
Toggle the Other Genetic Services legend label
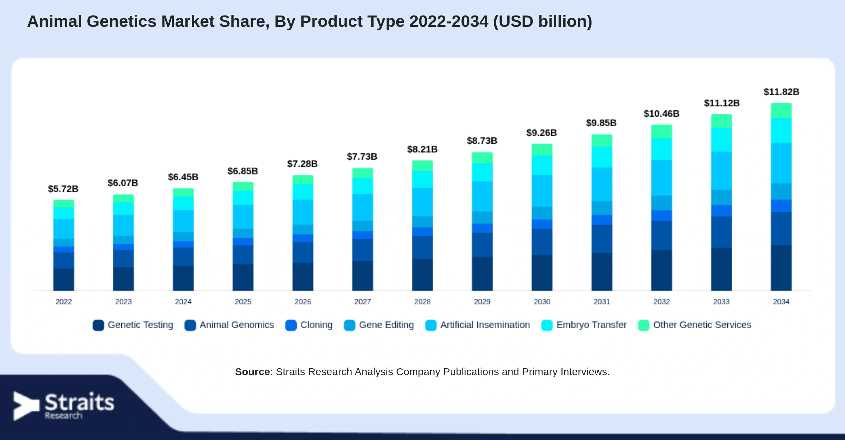coord(702,325)
